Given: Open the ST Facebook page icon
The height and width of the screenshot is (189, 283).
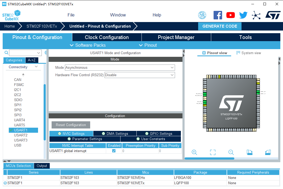Looking at the screenshot, I should (218, 15).
